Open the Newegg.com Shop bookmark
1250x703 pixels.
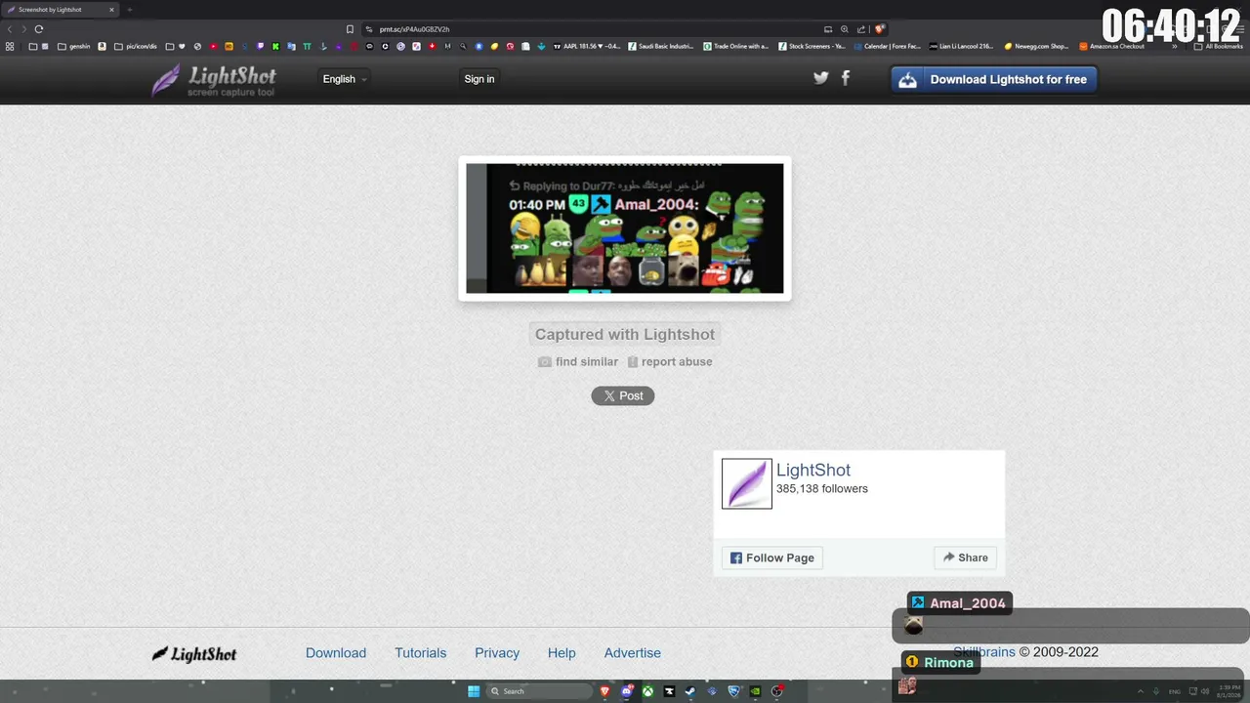[1037, 46]
